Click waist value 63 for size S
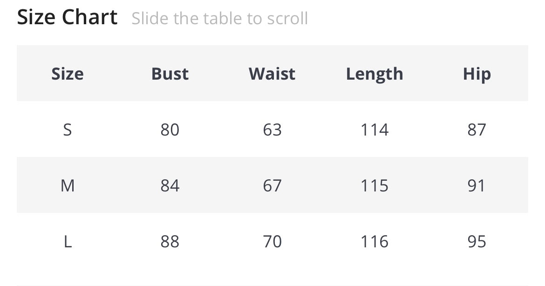 point(272,129)
